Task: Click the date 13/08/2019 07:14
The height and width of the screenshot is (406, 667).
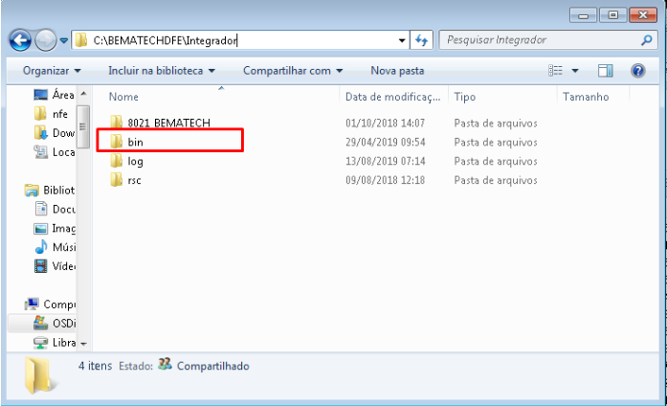Action: coord(386,161)
